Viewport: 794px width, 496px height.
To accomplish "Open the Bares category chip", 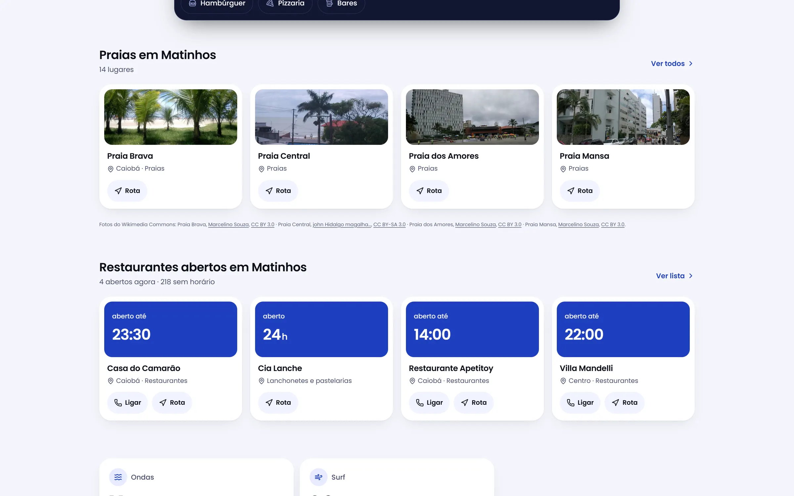I will (x=341, y=4).
